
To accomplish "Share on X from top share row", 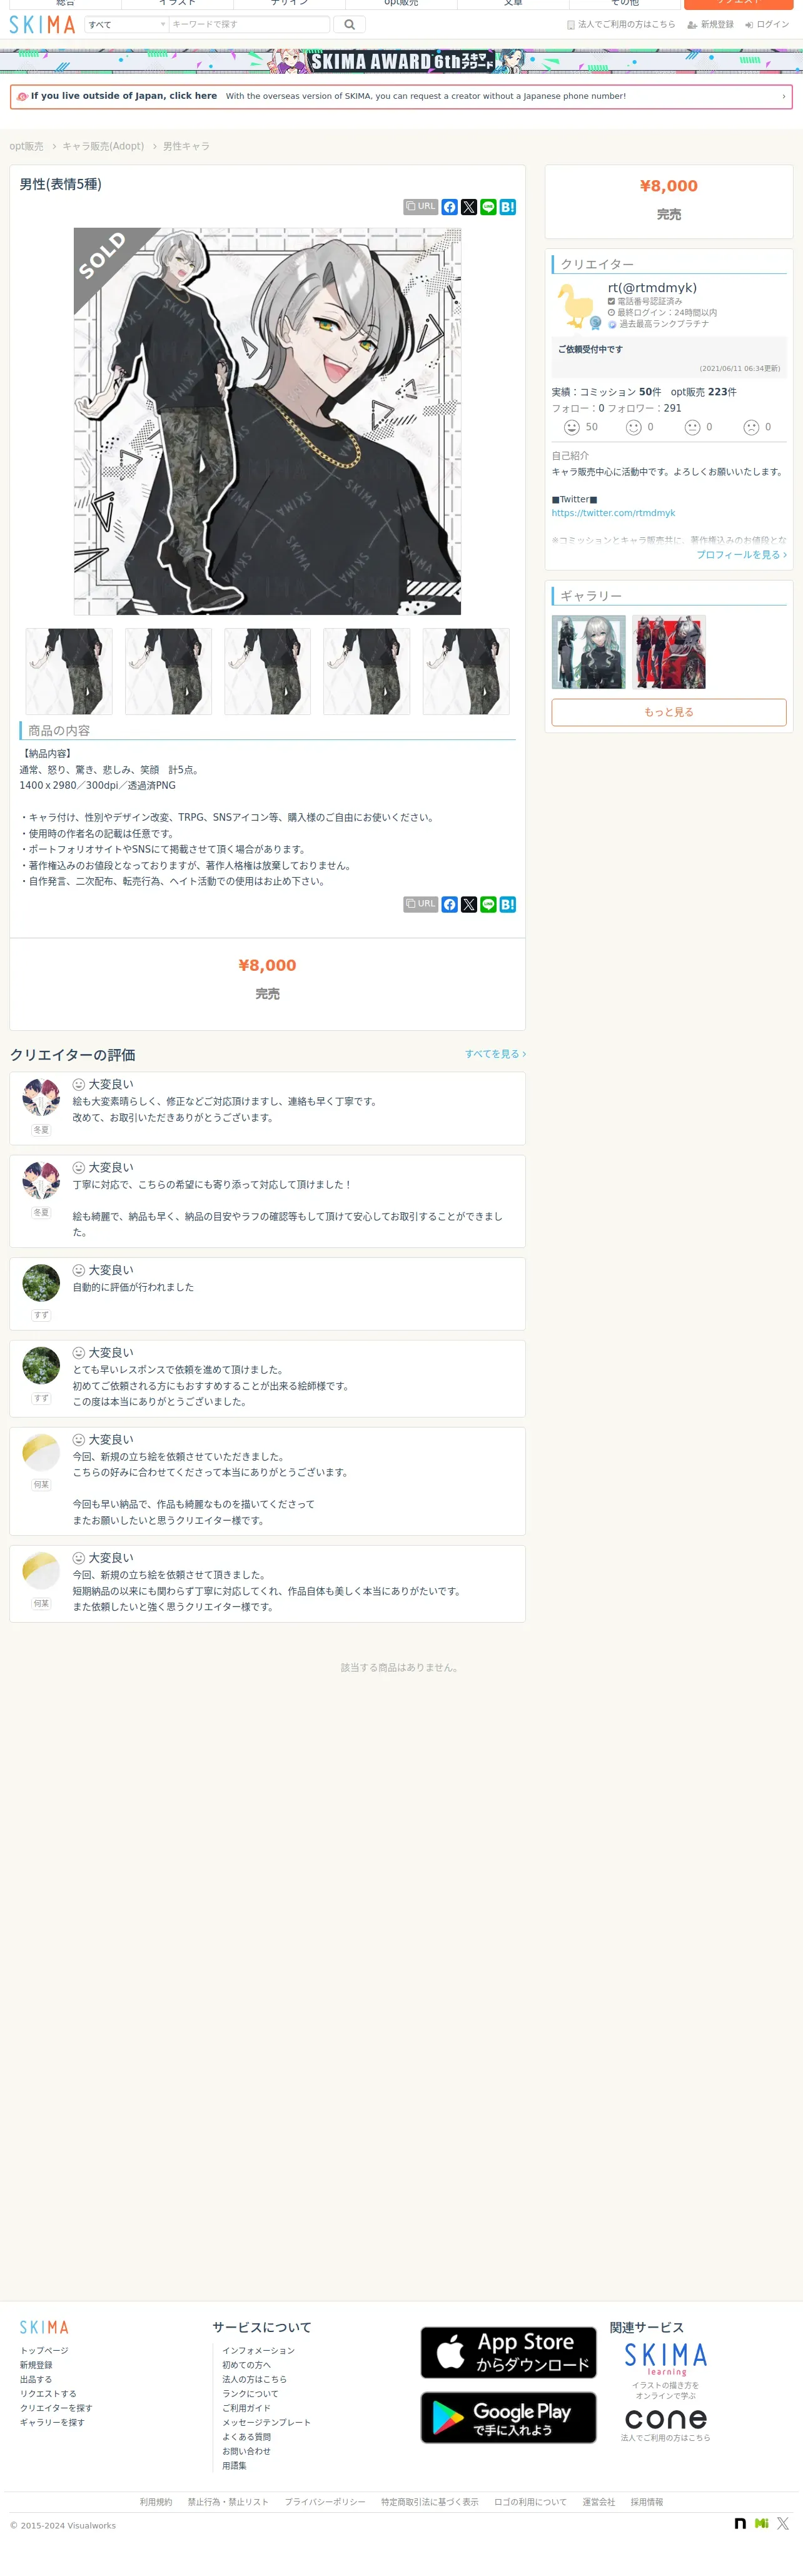I will 469,207.
